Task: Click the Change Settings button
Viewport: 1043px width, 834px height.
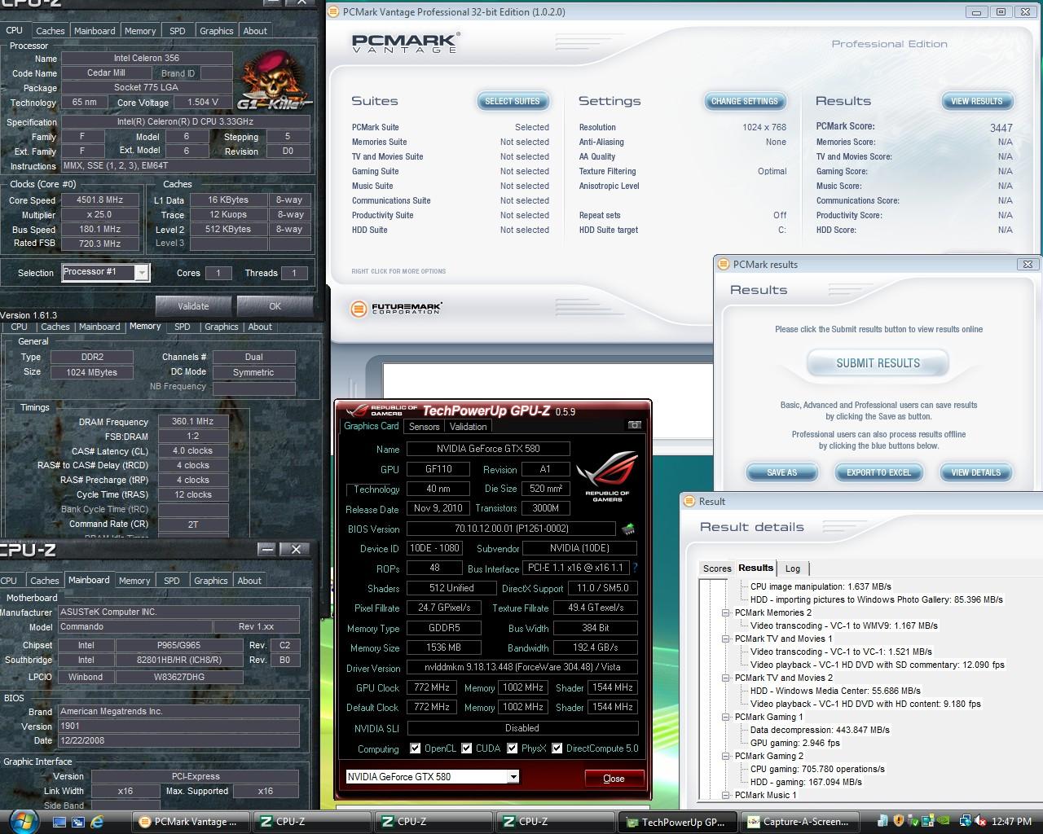Action: click(x=745, y=101)
